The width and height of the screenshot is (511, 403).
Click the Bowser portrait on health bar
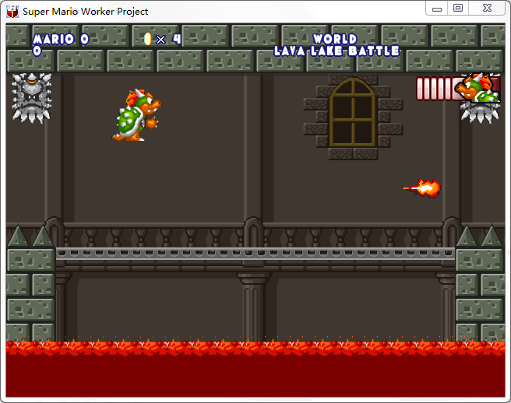pyautogui.click(x=478, y=87)
